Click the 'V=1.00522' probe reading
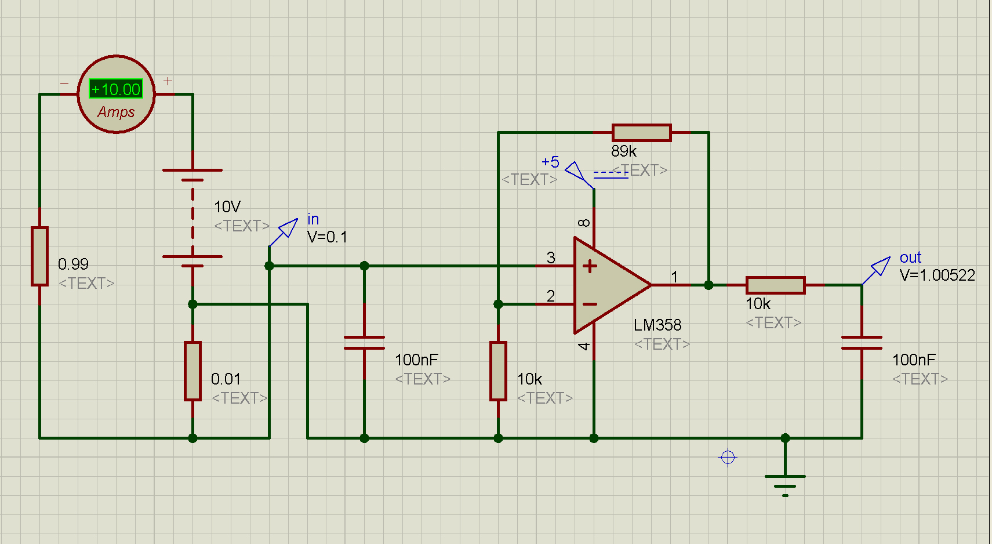The width and height of the screenshot is (992, 544). coord(938,275)
